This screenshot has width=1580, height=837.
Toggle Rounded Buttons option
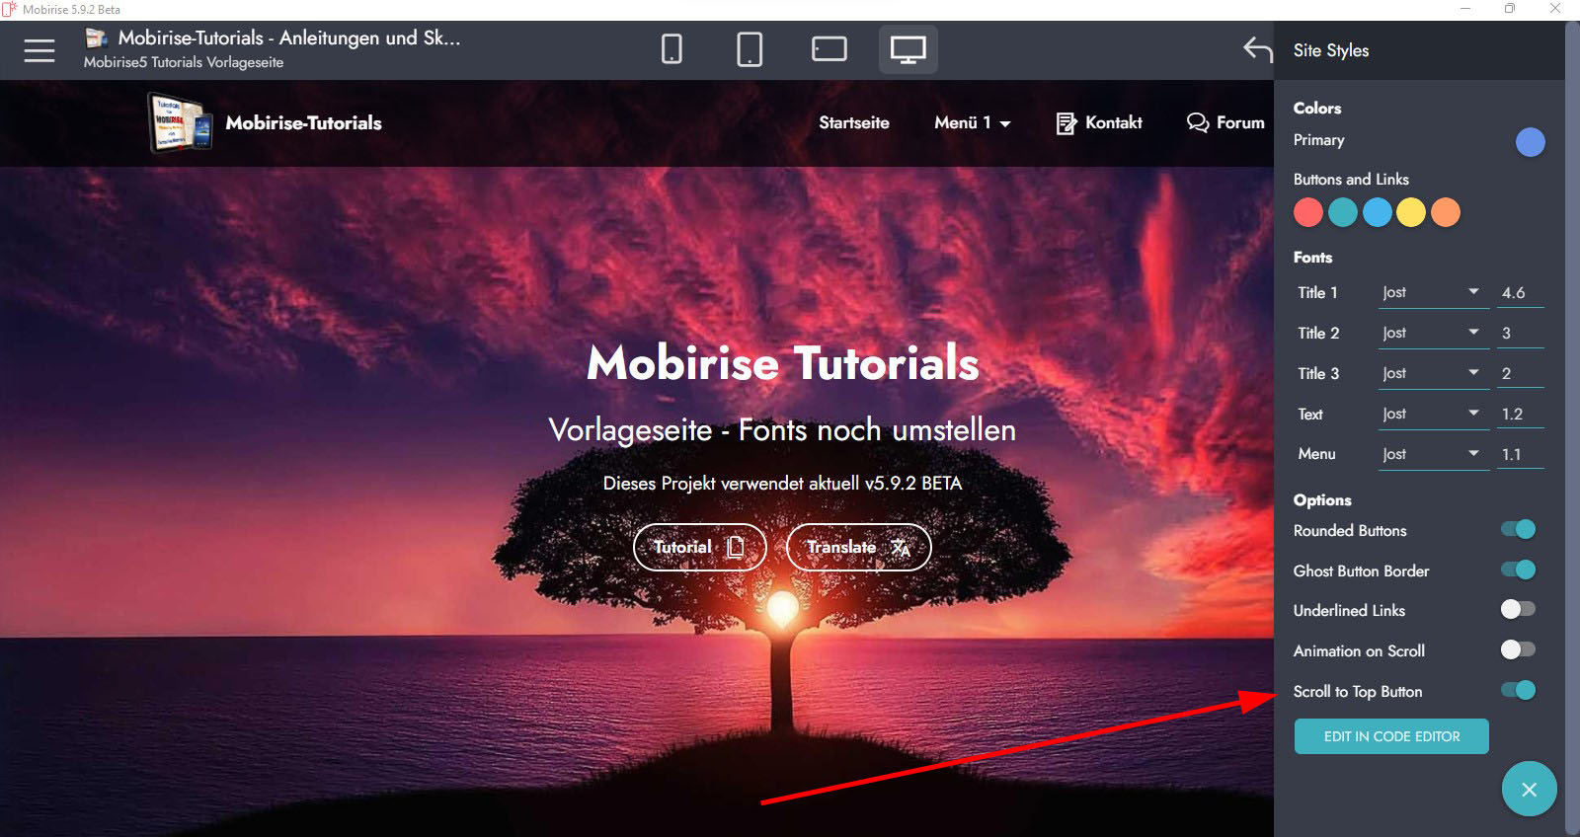[1518, 530]
